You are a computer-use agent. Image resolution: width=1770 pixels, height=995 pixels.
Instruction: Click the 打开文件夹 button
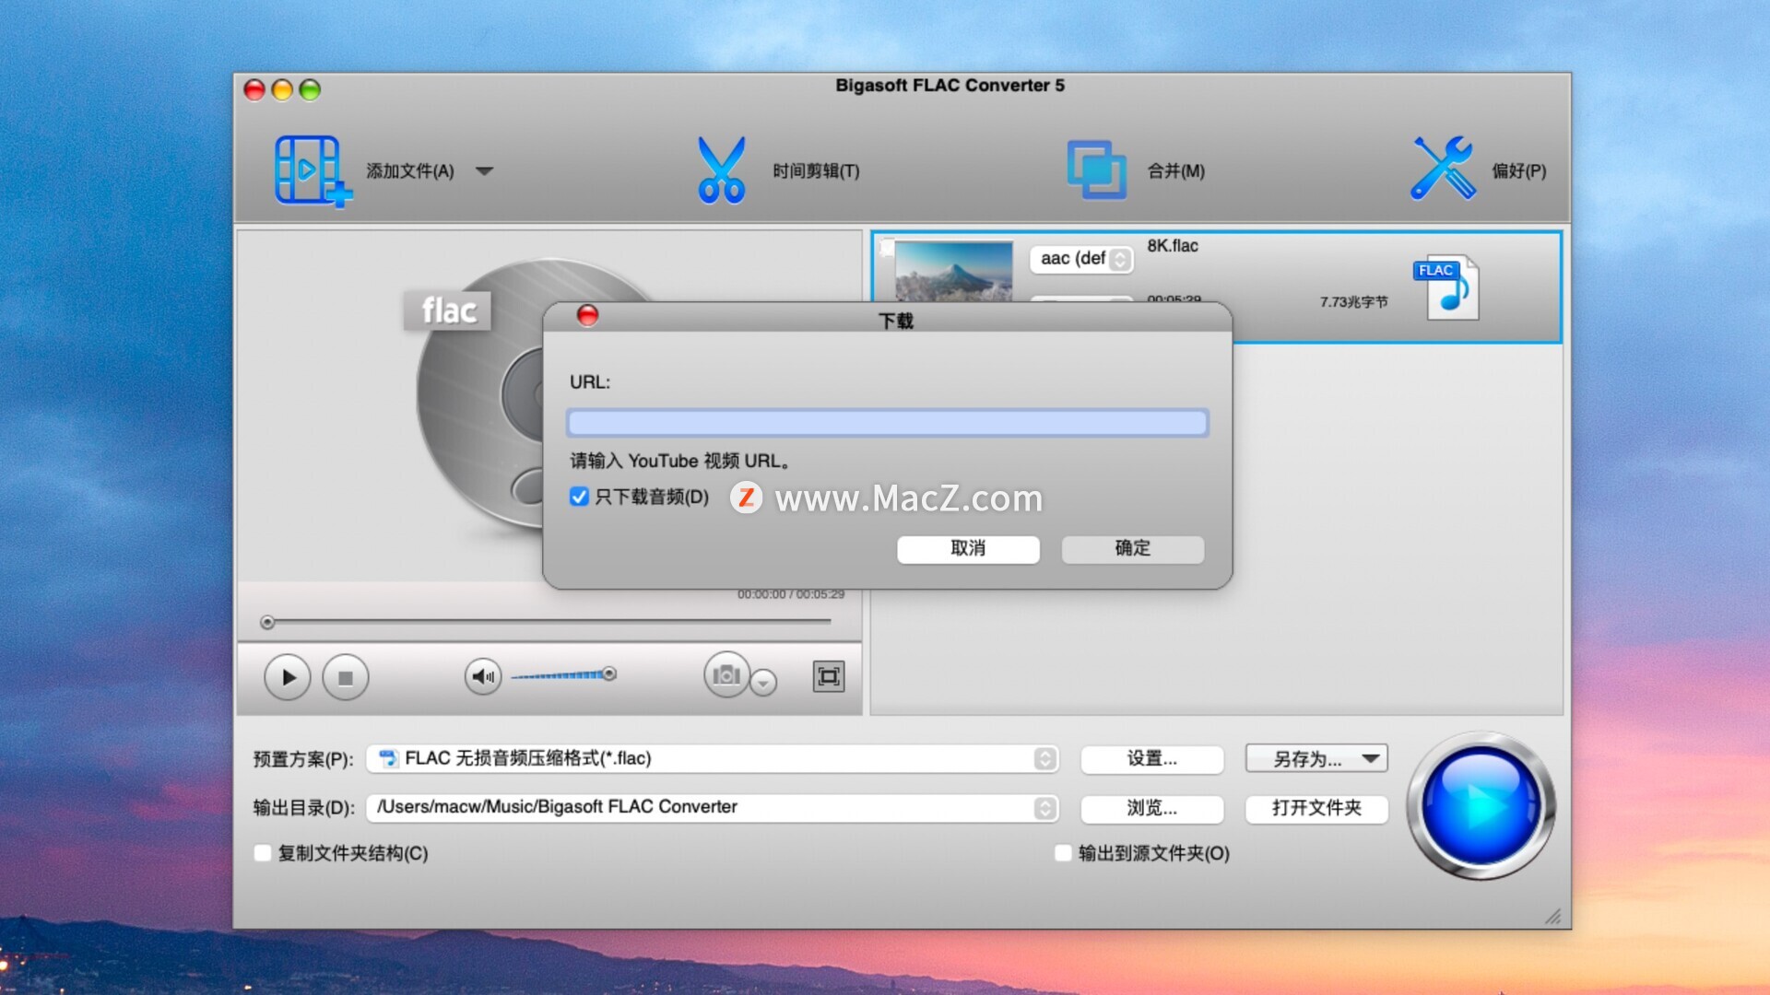coord(1316,808)
